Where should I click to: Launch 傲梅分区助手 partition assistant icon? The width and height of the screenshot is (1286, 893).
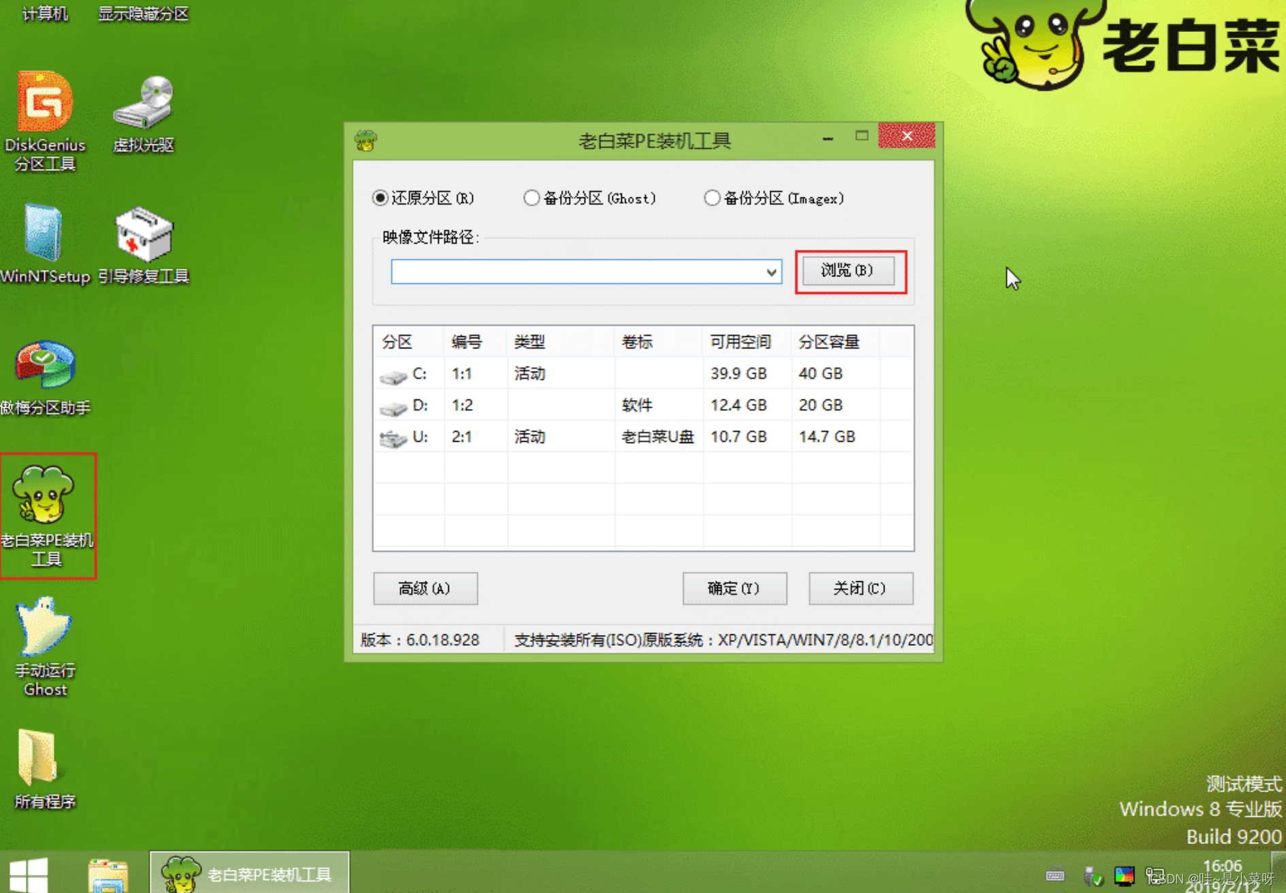(x=45, y=378)
